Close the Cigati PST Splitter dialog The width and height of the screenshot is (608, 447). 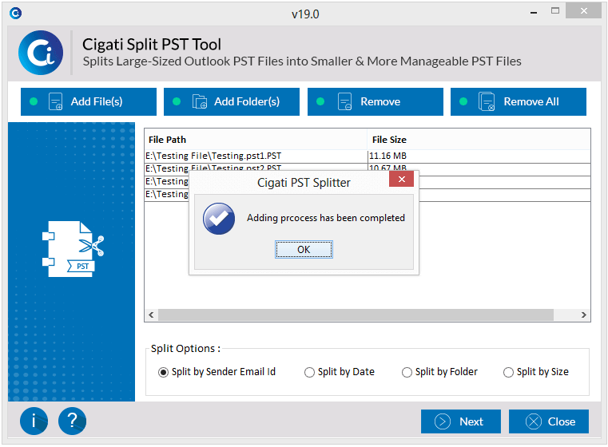coord(401,179)
